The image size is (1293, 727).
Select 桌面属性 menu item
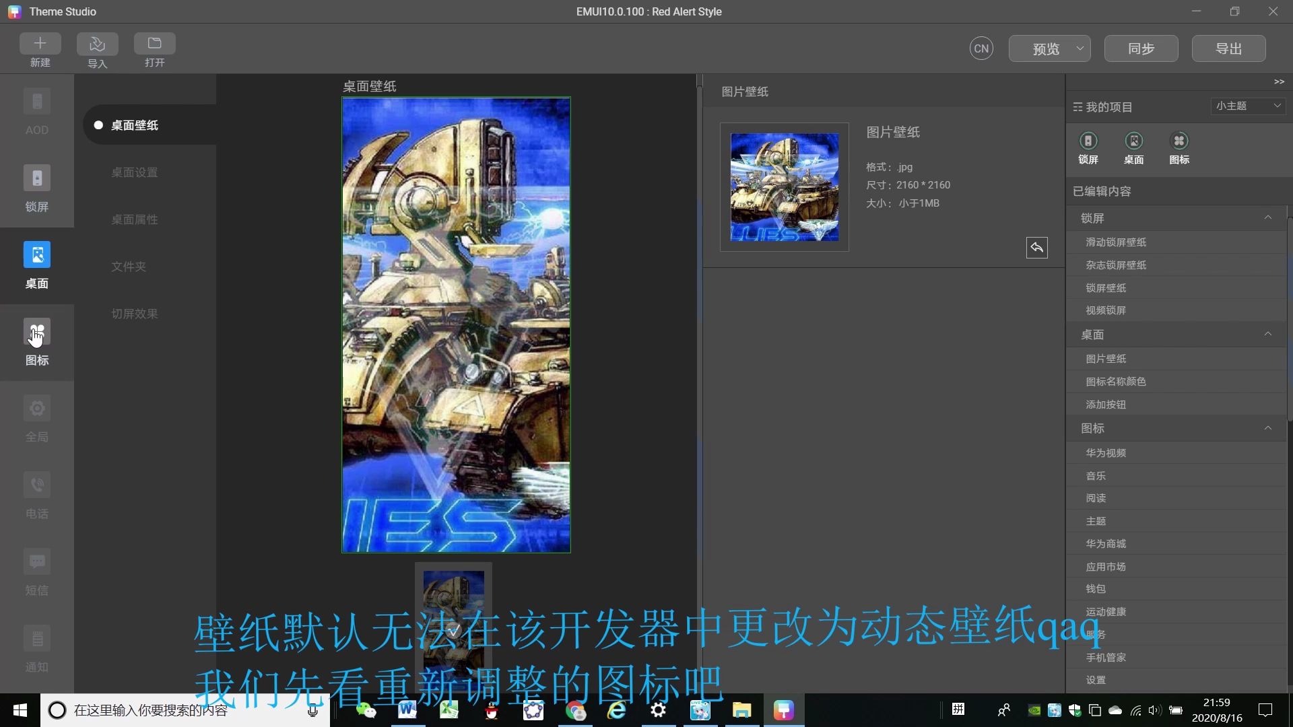tap(135, 219)
